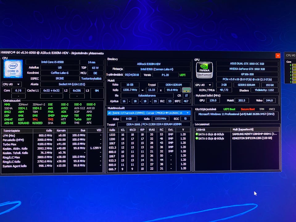296x222 pixels.
Task: Open the GPU #0 selector dropdown
Action: pyautogui.click(x=204, y=85)
